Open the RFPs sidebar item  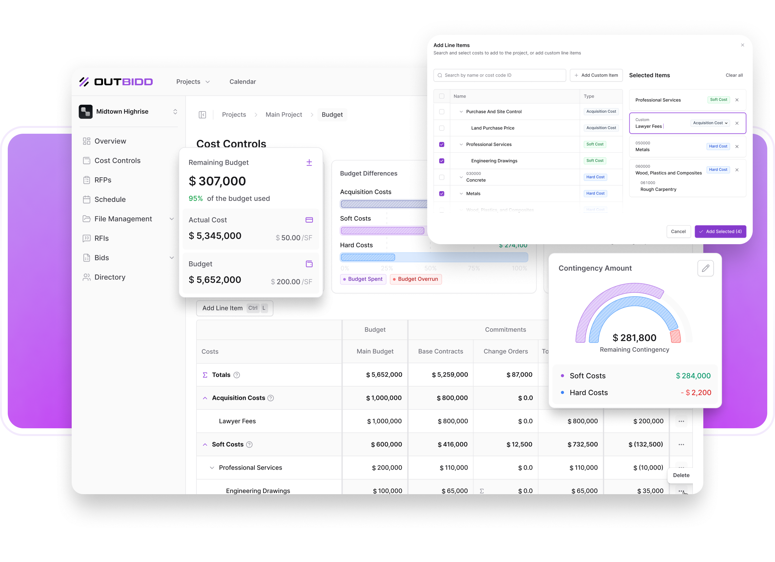pyautogui.click(x=102, y=180)
